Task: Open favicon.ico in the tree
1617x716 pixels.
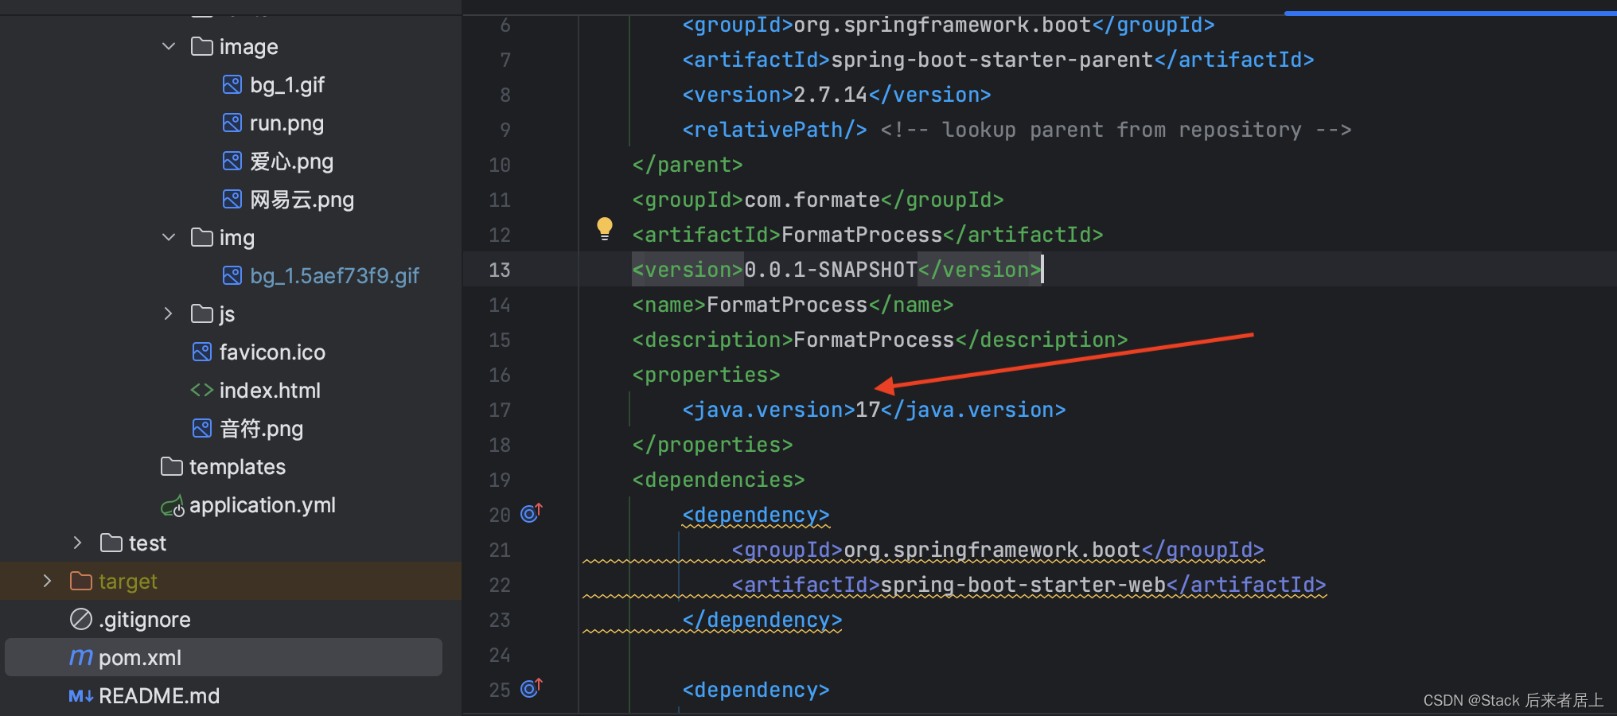Action: click(272, 352)
